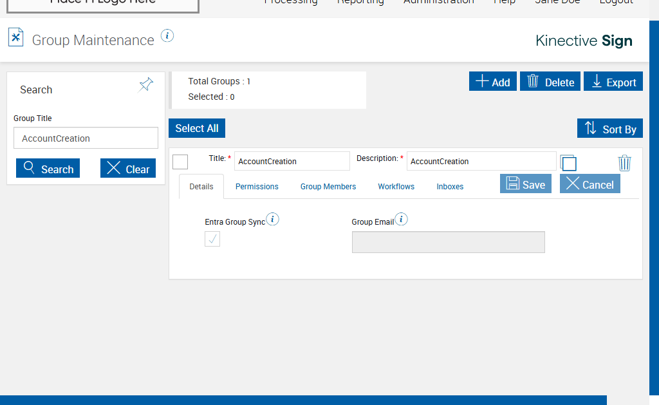Open the Permissions tab

click(257, 186)
